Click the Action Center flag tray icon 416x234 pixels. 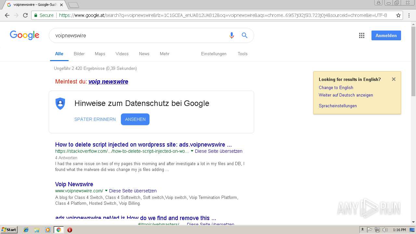(x=370, y=230)
